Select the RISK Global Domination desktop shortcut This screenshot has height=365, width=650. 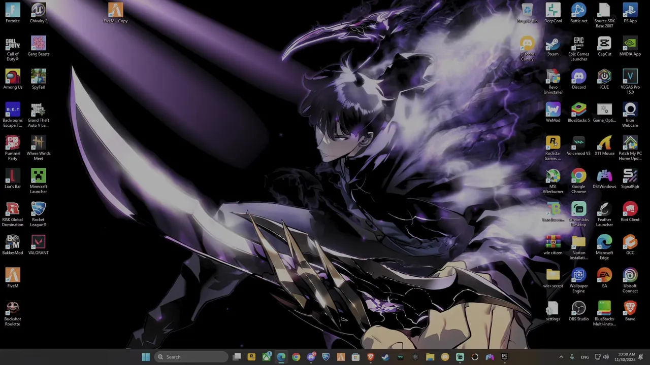coord(13,214)
